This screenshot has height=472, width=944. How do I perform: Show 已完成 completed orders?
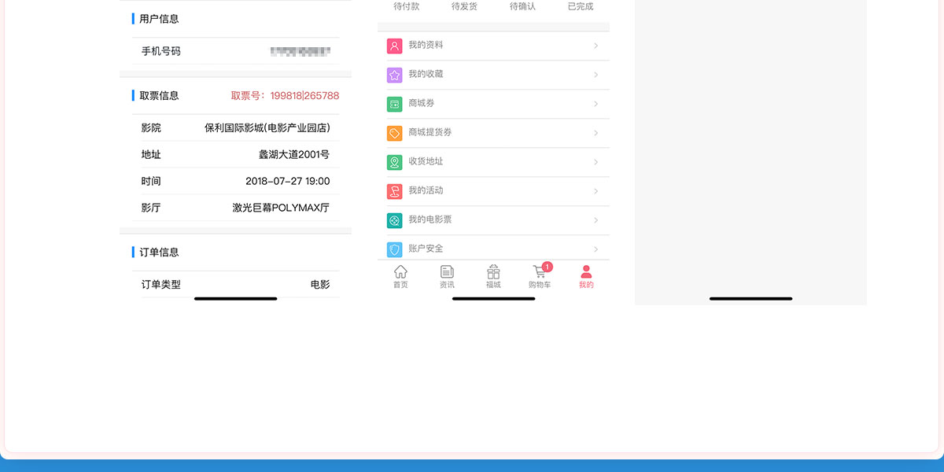pos(581,6)
